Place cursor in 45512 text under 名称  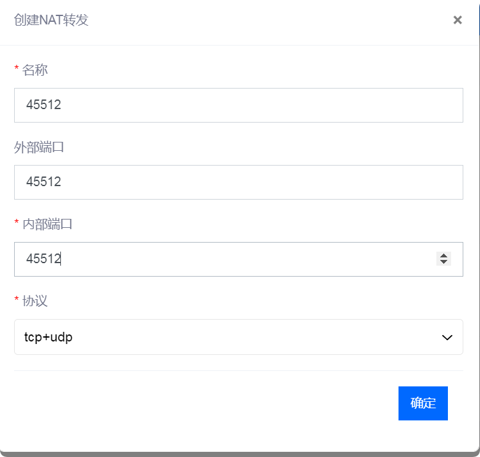[x=44, y=105]
